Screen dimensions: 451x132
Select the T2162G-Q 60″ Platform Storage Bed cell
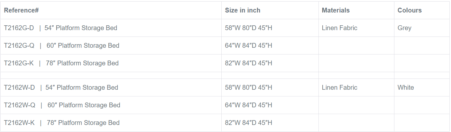[x=61, y=45]
